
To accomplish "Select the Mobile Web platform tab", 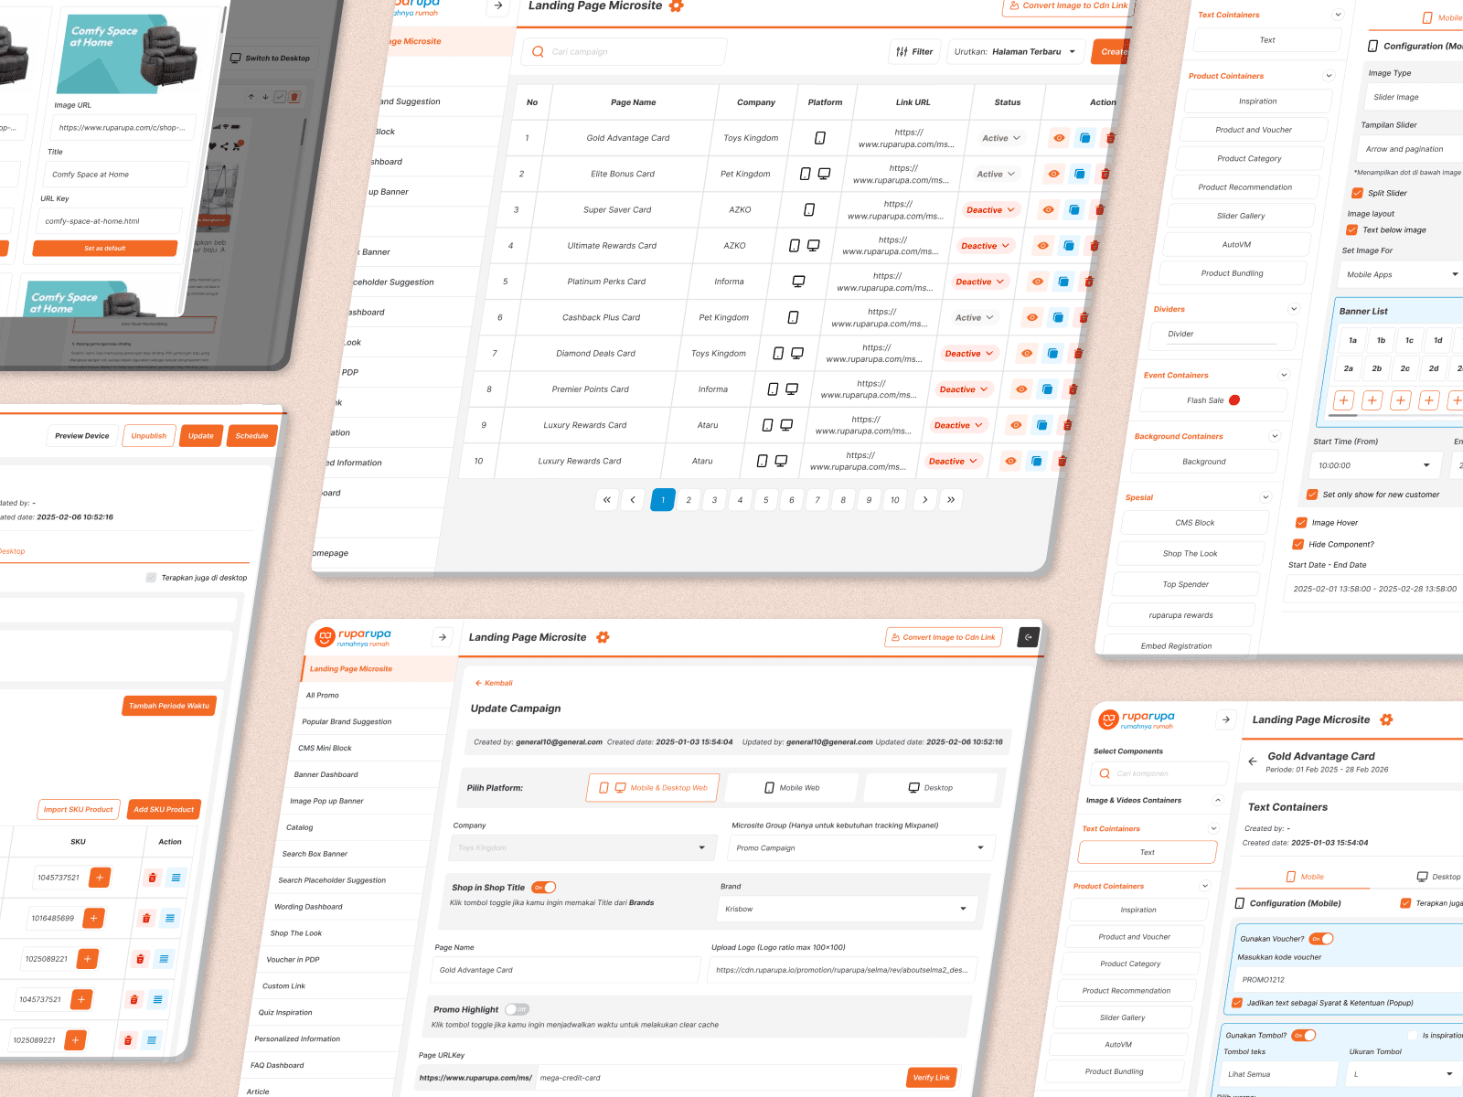I will point(792,787).
